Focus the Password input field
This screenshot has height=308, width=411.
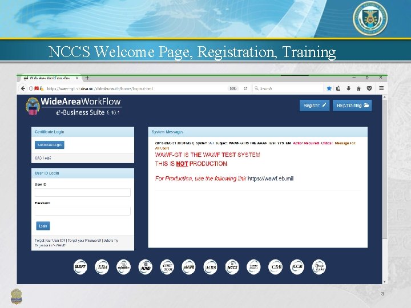tap(83, 211)
